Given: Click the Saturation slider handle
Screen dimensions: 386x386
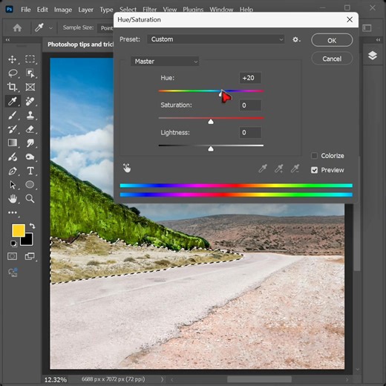Looking at the screenshot, I should [x=211, y=122].
